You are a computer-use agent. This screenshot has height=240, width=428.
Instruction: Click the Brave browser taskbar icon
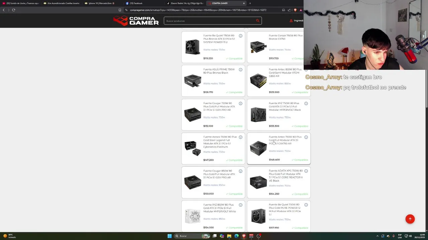pyautogui.click(x=244, y=236)
